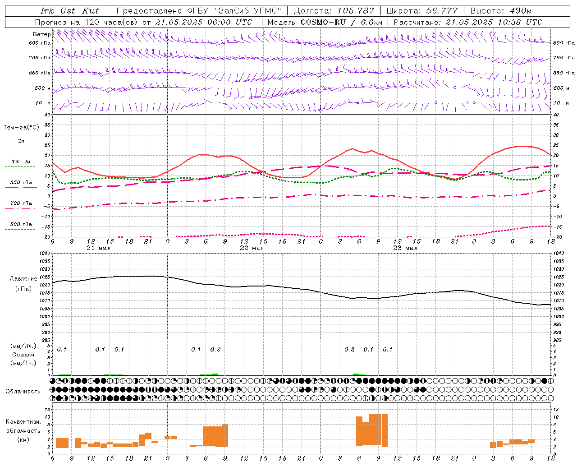Select the elevation text Высота: 490м
Screen dimensions: 577x462
(x=501, y=11)
